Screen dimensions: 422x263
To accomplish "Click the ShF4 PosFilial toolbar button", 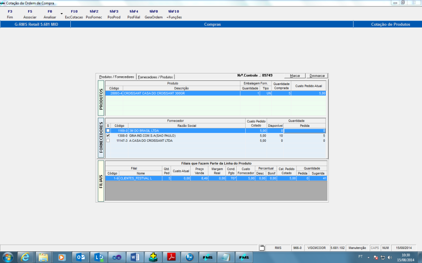I will [134, 14].
